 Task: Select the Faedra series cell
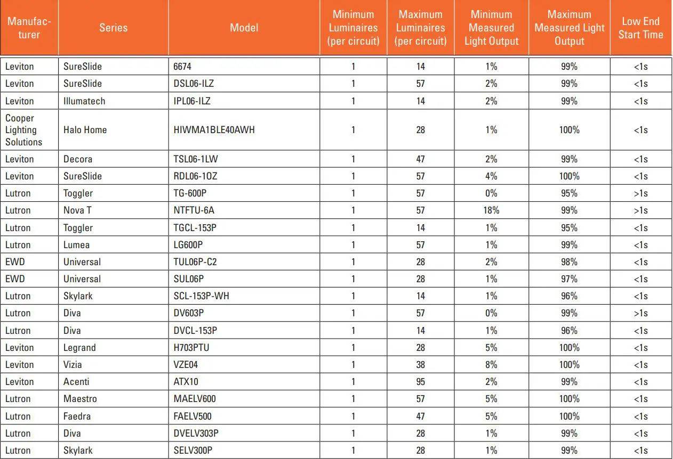(77, 416)
